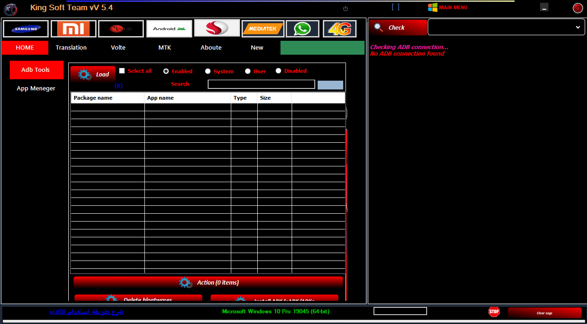
Task: Enable the Select all checkbox
Action: click(122, 70)
